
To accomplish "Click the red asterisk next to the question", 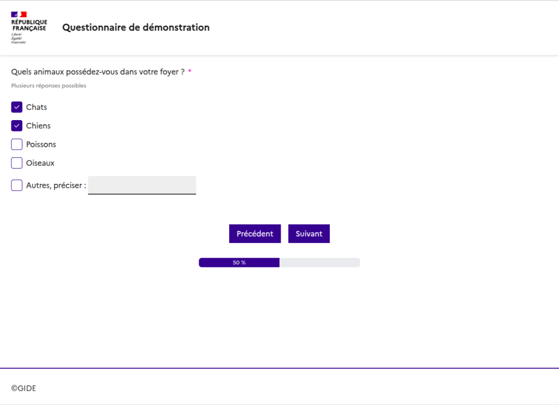I will [189, 71].
